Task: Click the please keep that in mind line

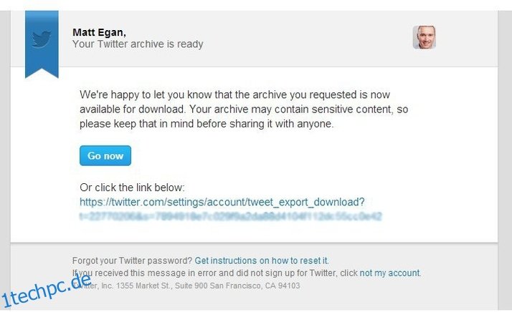Action: point(207,124)
